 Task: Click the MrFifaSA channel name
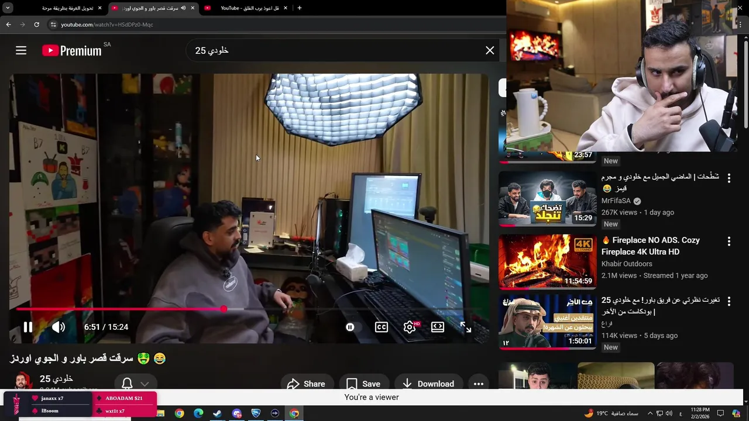point(616,201)
